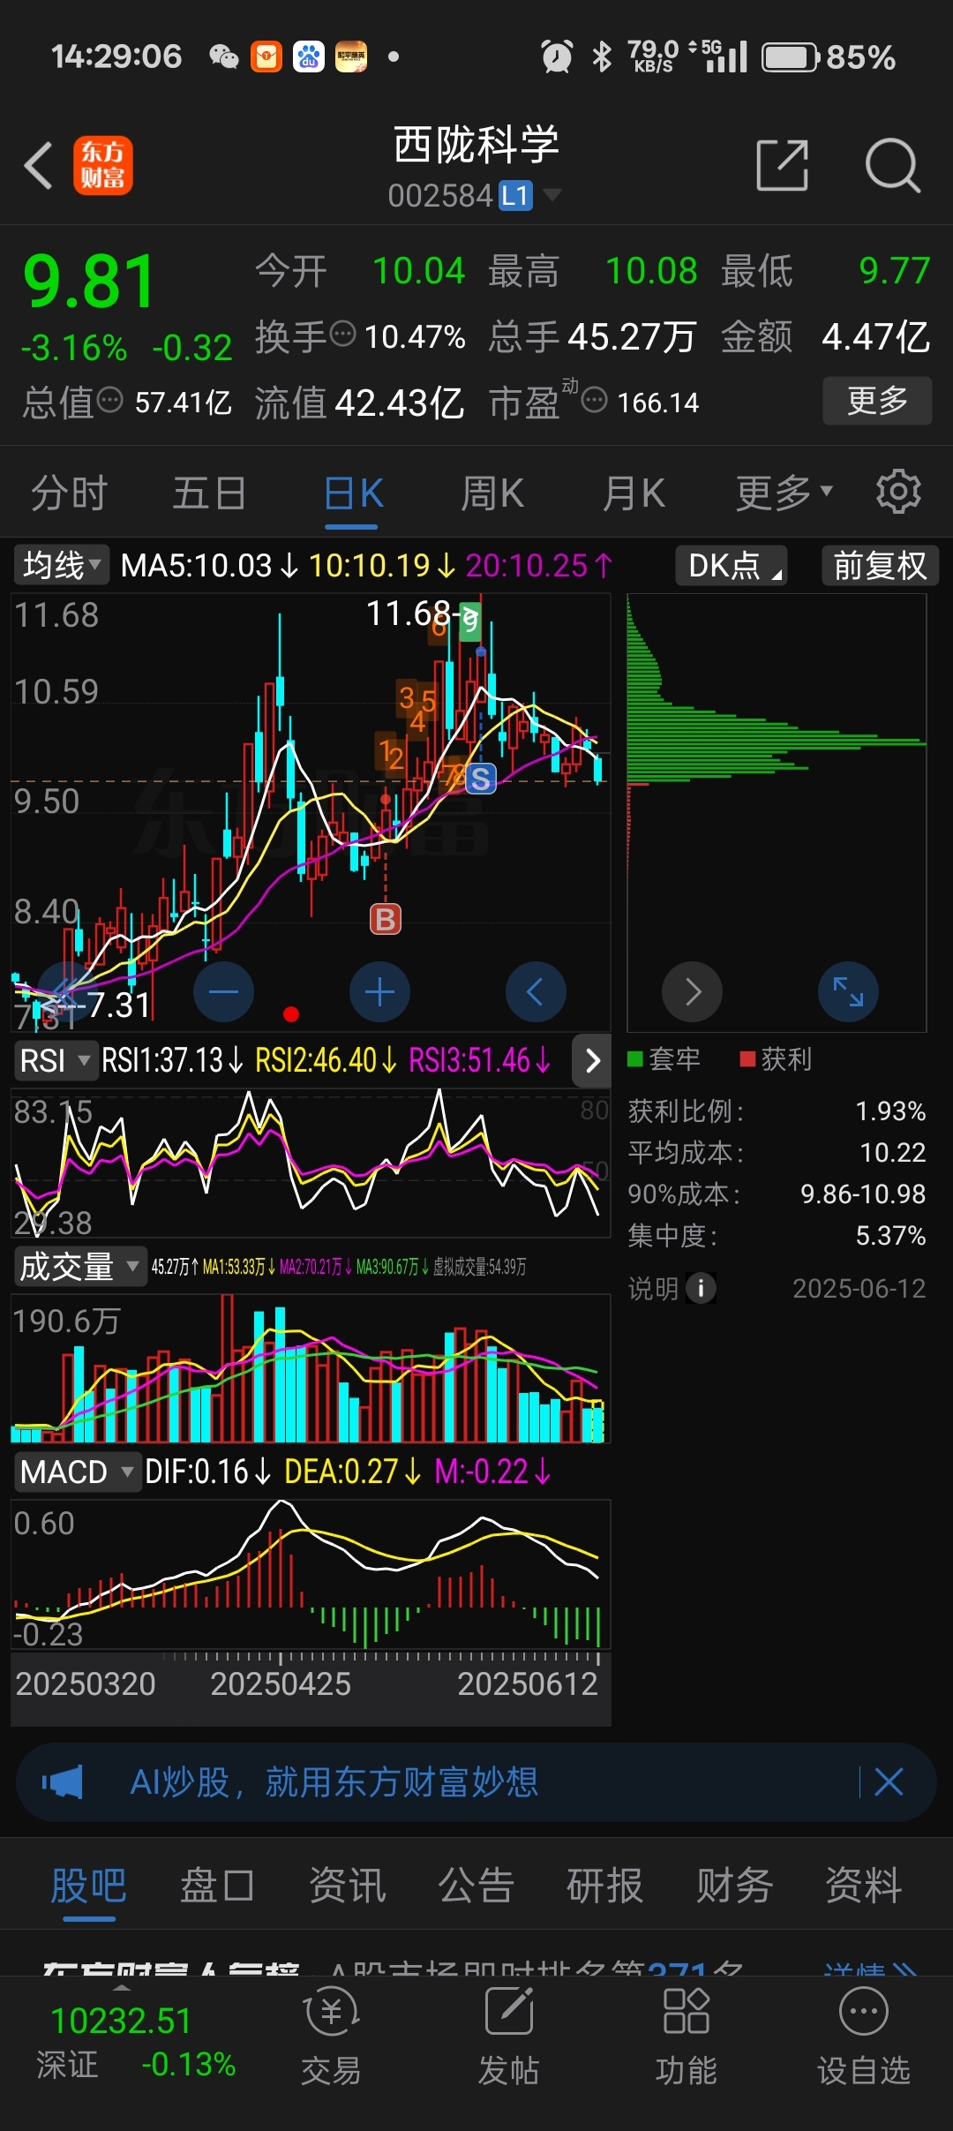This screenshot has width=953, height=2131.
Task: Toggle 获利 legend
Action: point(777,1058)
